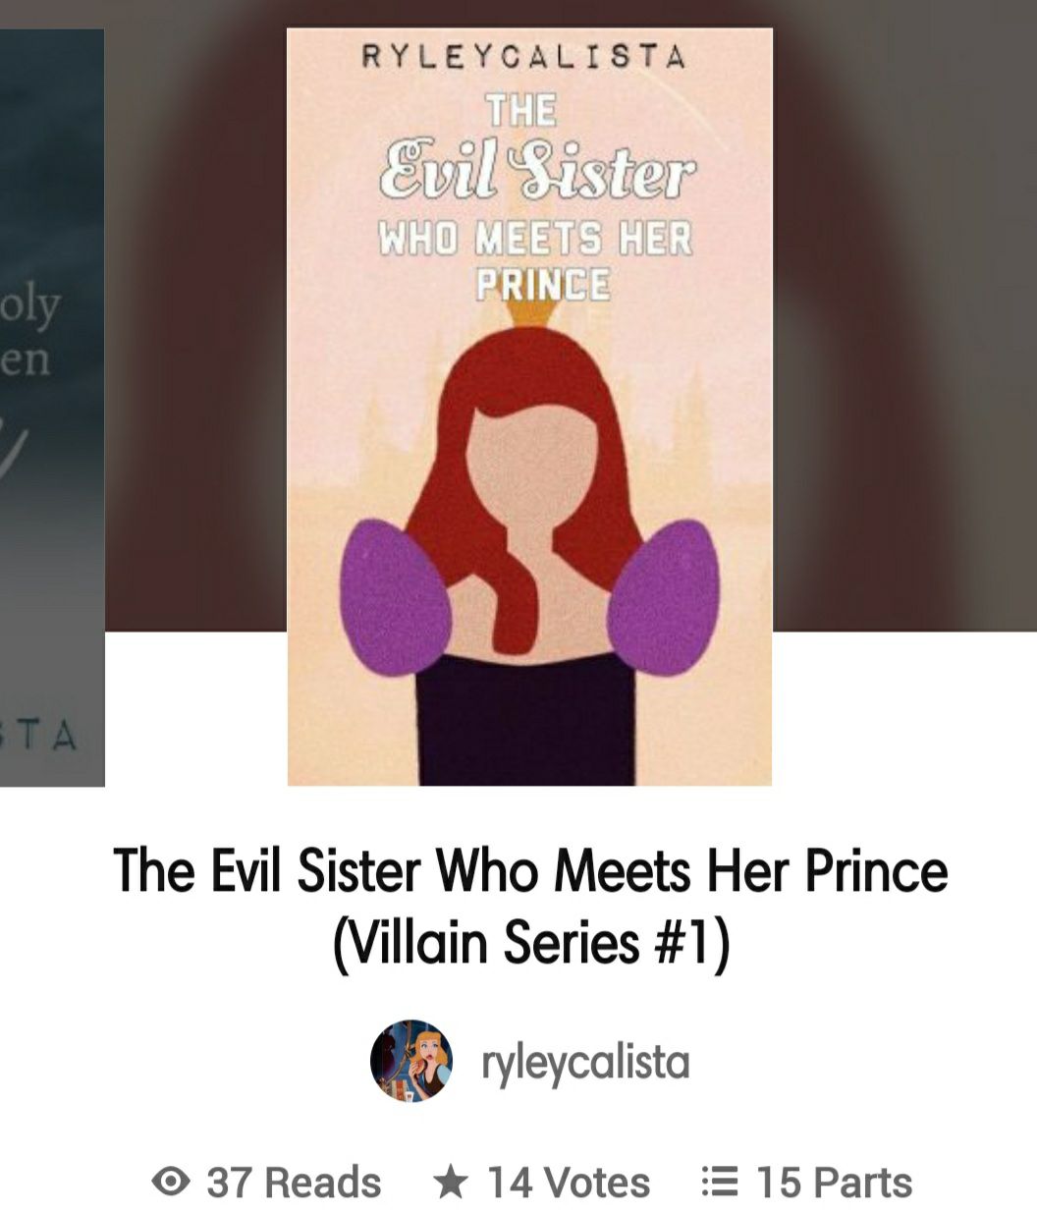The width and height of the screenshot is (1037, 1214).
Task: Tap the blurred header right of cover
Action: [x=904, y=314]
